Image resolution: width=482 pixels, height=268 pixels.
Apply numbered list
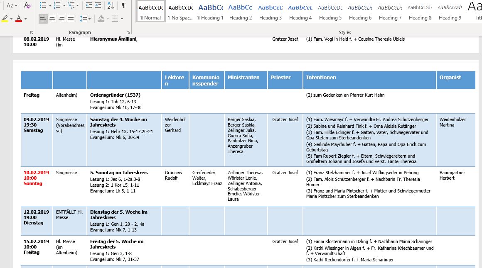click(x=57, y=5)
